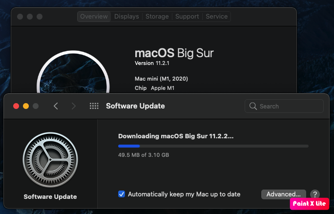Open the help question mark button
The height and width of the screenshot is (214, 334).
tap(315, 194)
